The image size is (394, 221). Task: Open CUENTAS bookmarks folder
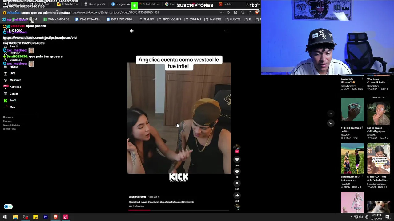point(233,19)
